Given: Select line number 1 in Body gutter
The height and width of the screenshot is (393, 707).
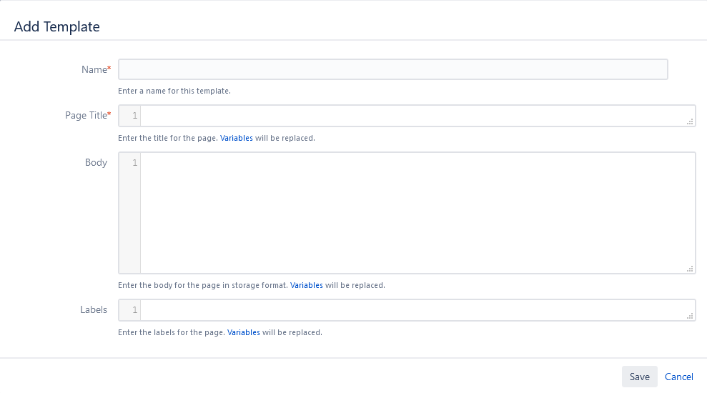Looking at the screenshot, I should click(134, 163).
